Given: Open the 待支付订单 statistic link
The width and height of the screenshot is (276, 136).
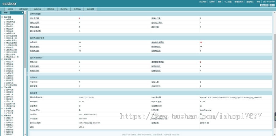Looking at the screenshot, I should [x=35, y=22].
